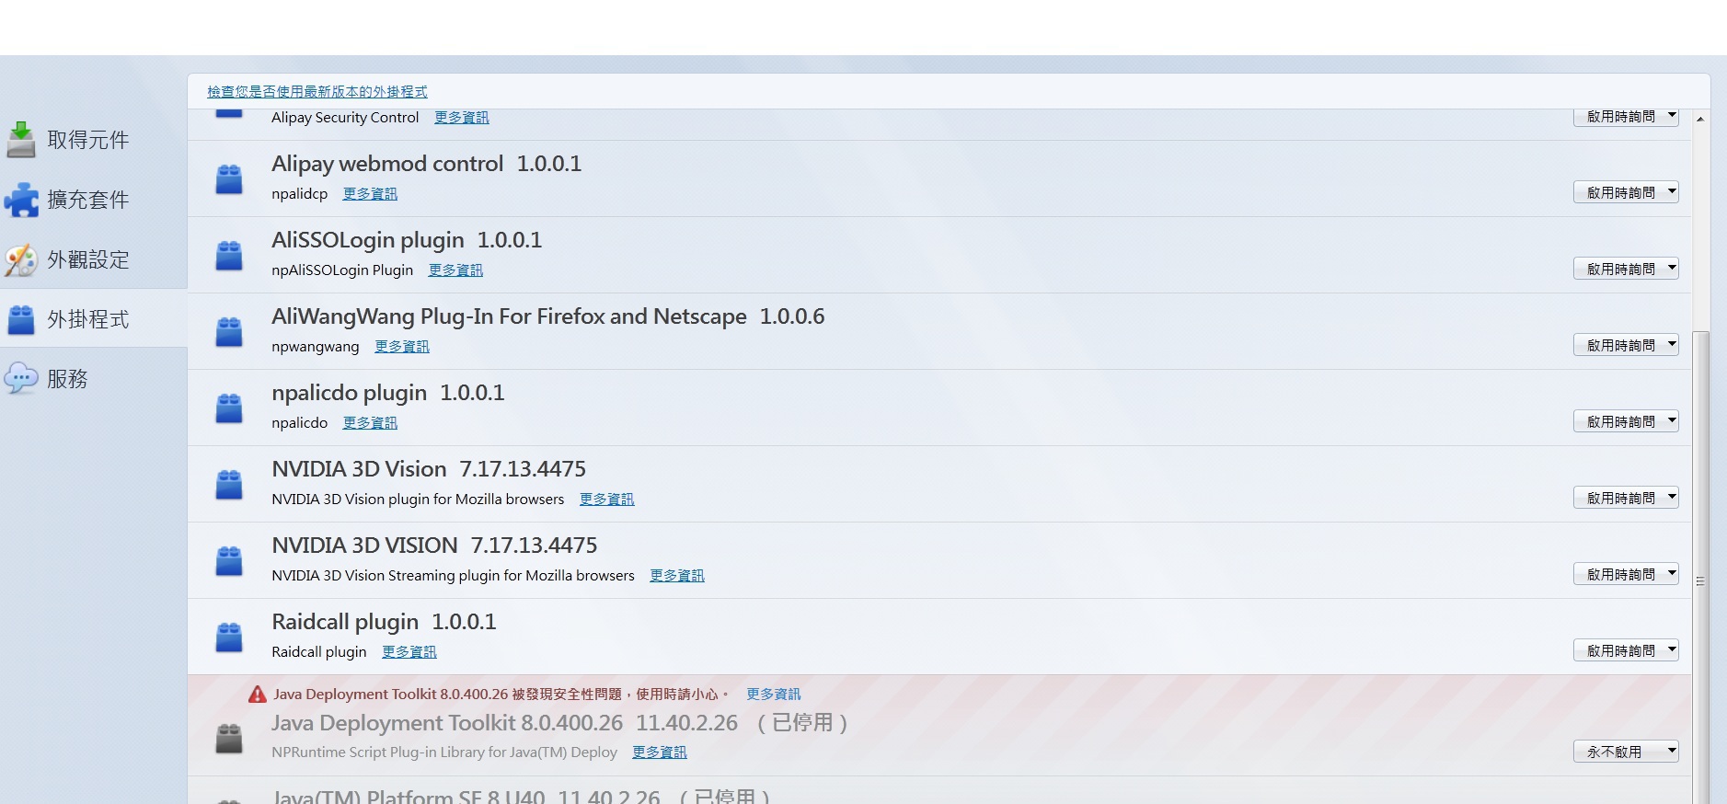Image resolution: width=1727 pixels, height=804 pixels.
Task: Select the Raidcall plugin 1.0.0.1 title
Action: [x=384, y=622]
